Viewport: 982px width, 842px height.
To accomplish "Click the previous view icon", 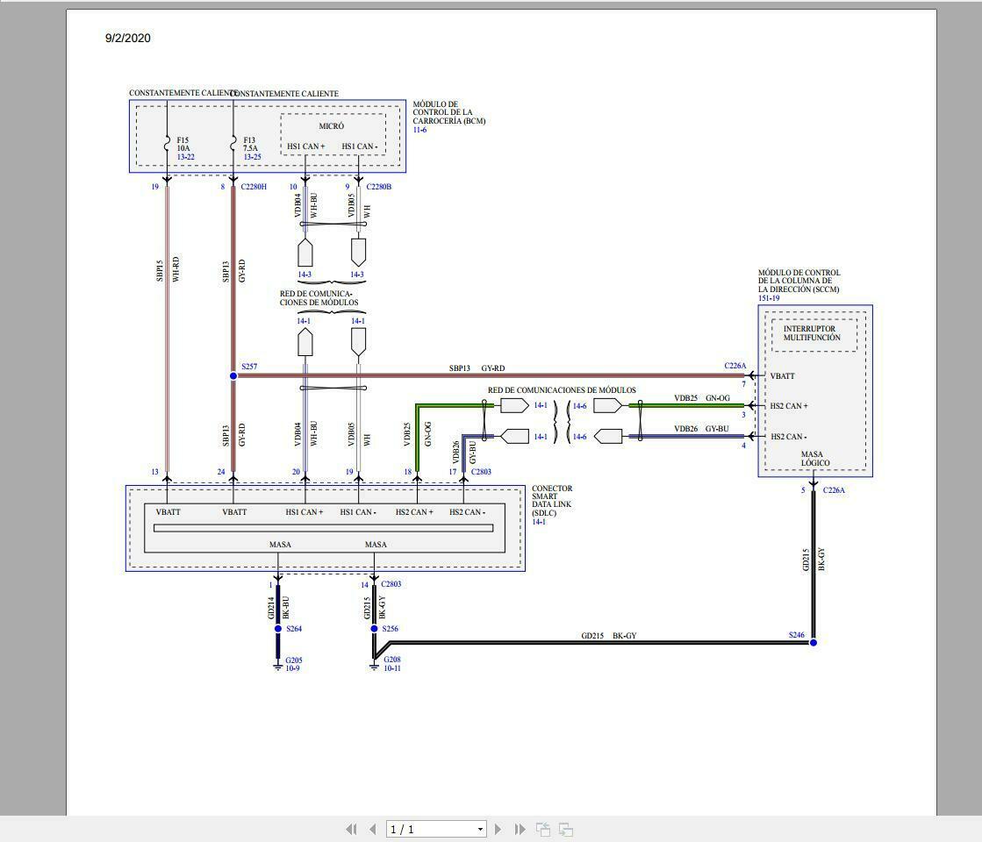I will [543, 829].
